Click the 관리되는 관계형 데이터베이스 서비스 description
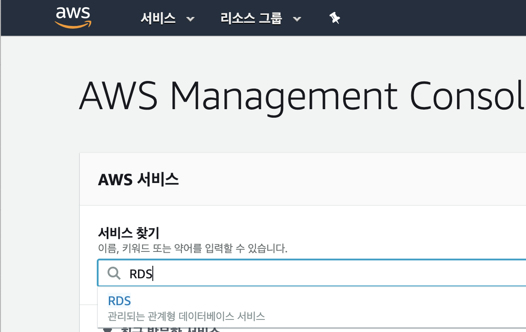Screen dimensions: 526x332 tap(186, 316)
